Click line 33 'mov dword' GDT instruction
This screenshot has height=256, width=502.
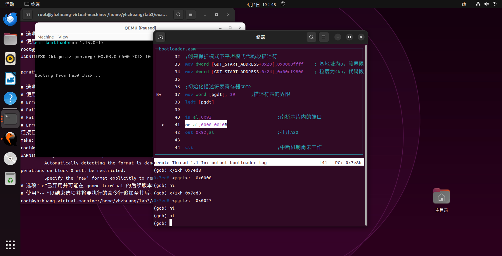click(x=244, y=64)
